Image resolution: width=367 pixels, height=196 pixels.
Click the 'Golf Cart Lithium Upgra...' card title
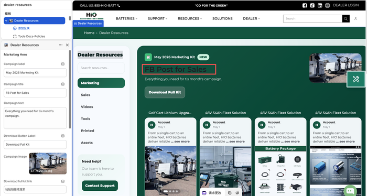pyautogui.click(x=170, y=113)
